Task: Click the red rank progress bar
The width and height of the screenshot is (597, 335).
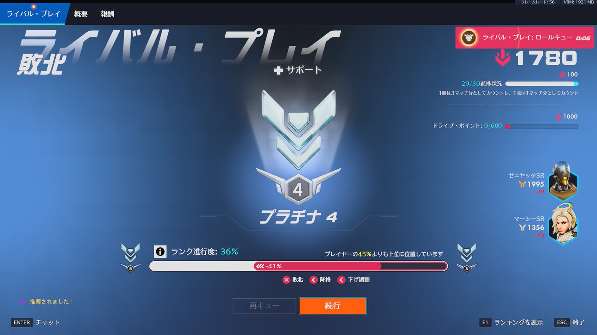Action: coord(298,266)
